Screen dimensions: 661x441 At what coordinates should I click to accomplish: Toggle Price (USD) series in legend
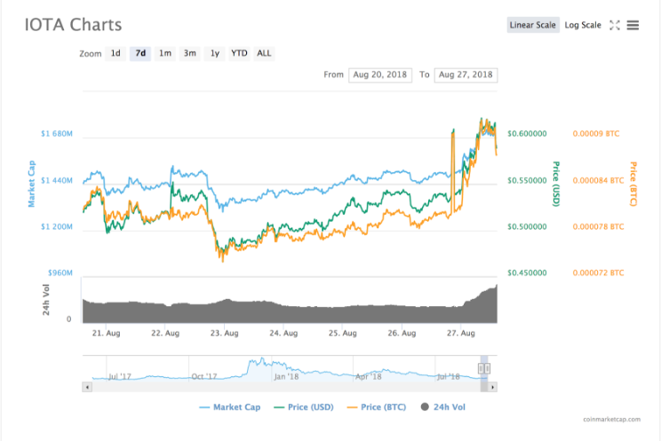(x=304, y=407)
